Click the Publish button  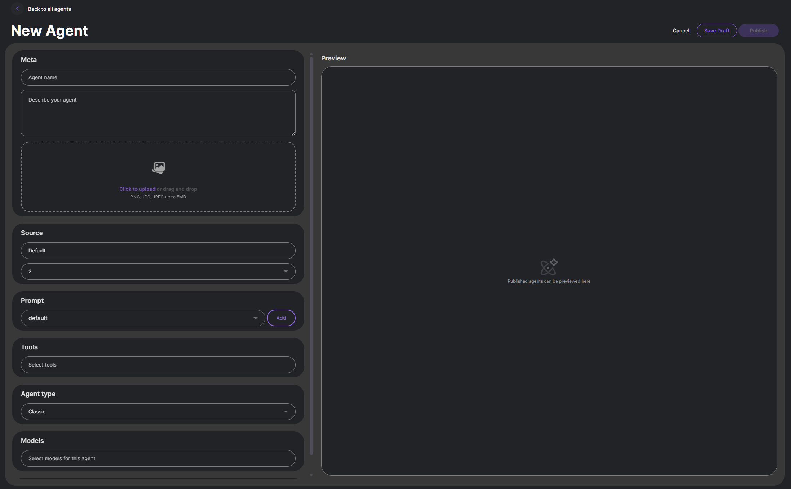coord(758,31)
